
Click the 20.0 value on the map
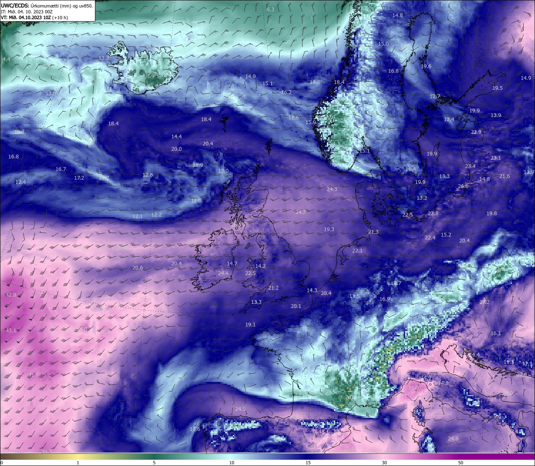click(x=176, y=149)
